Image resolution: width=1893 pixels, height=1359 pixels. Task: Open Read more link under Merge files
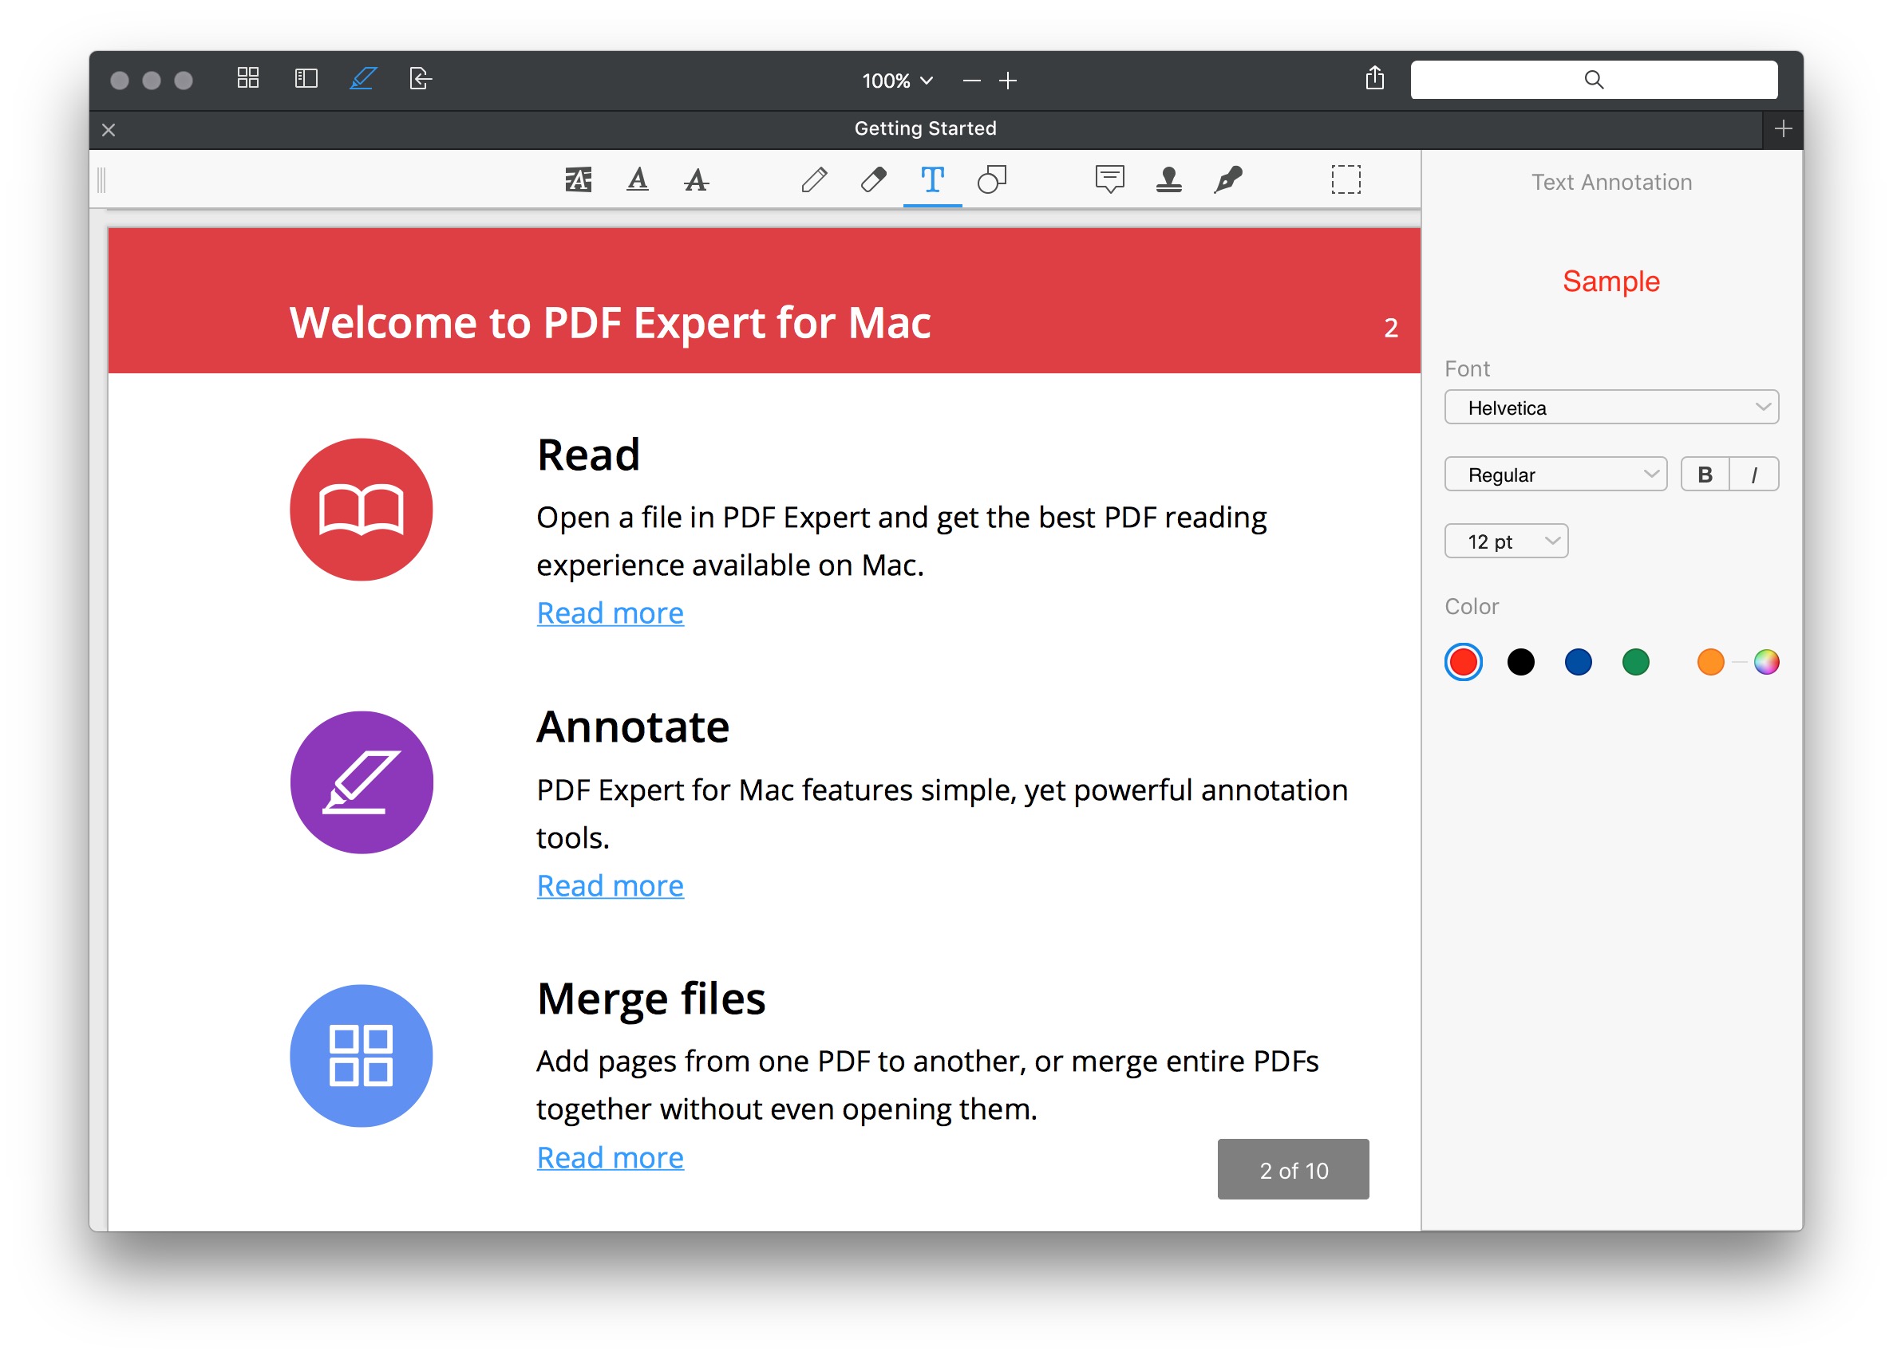(611, 1158)
